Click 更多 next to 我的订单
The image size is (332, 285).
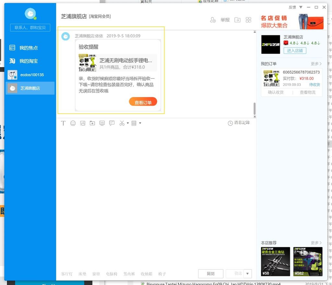click(x=316, y=64)
